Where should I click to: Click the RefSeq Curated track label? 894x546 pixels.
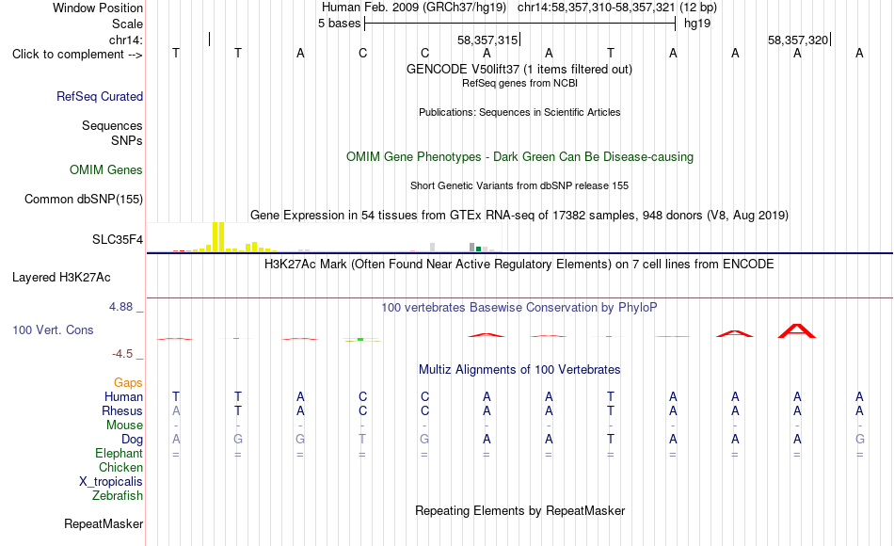coord(100,96)
